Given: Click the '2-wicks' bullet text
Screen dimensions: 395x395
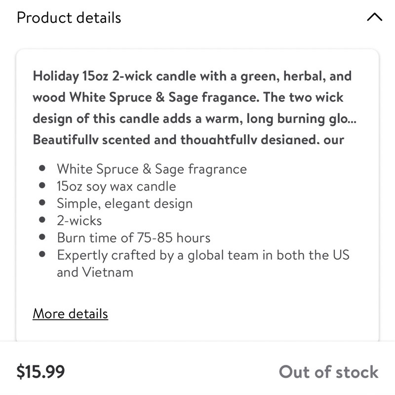Looking at the screenshot, I should pos(79,221).
